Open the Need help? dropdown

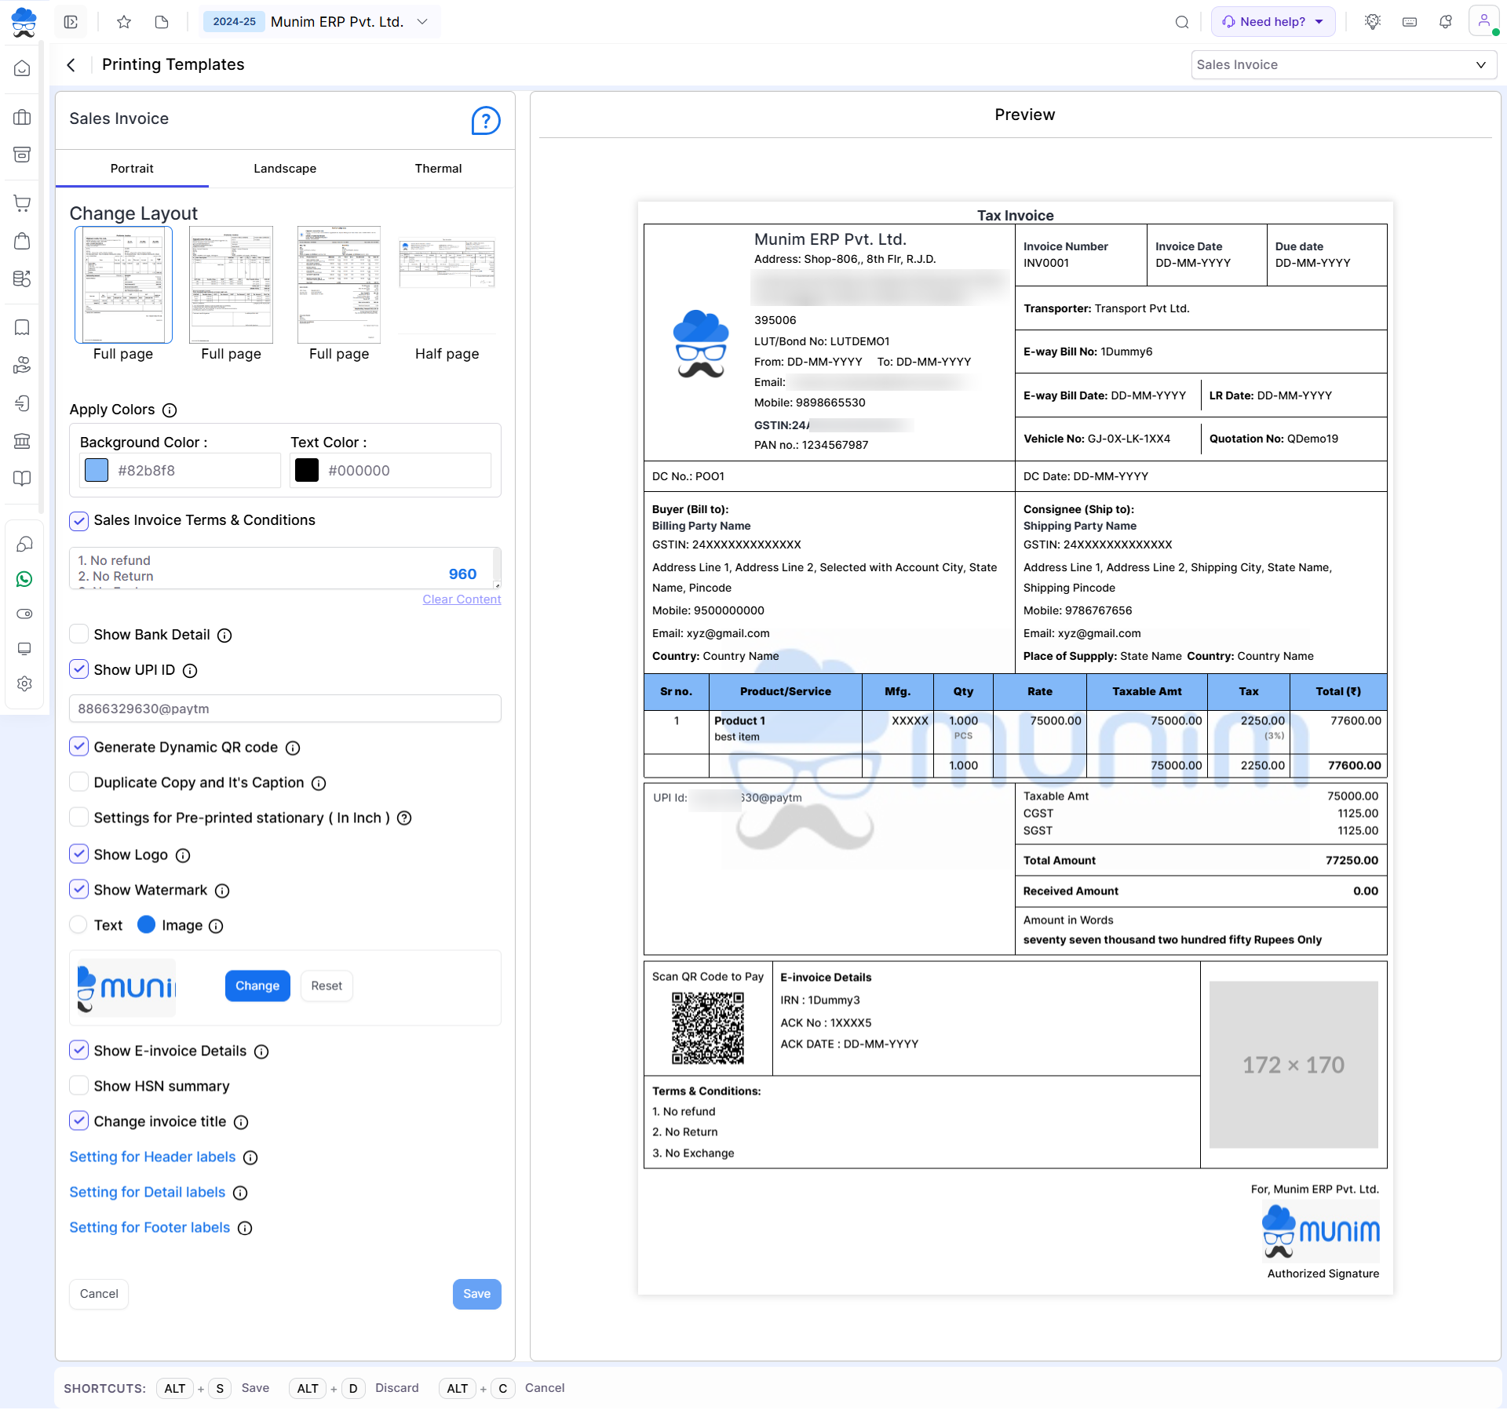click(1273, 22)
